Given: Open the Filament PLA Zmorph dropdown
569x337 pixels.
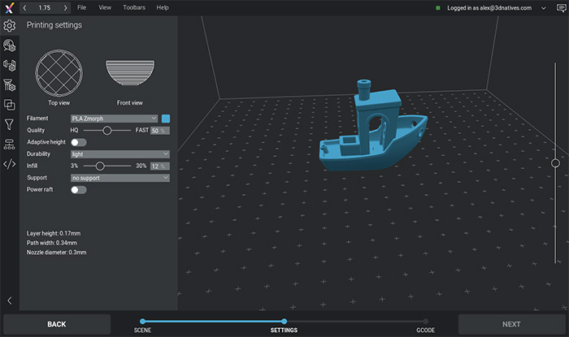Looking at the screenshot, I should pos(114,119).
